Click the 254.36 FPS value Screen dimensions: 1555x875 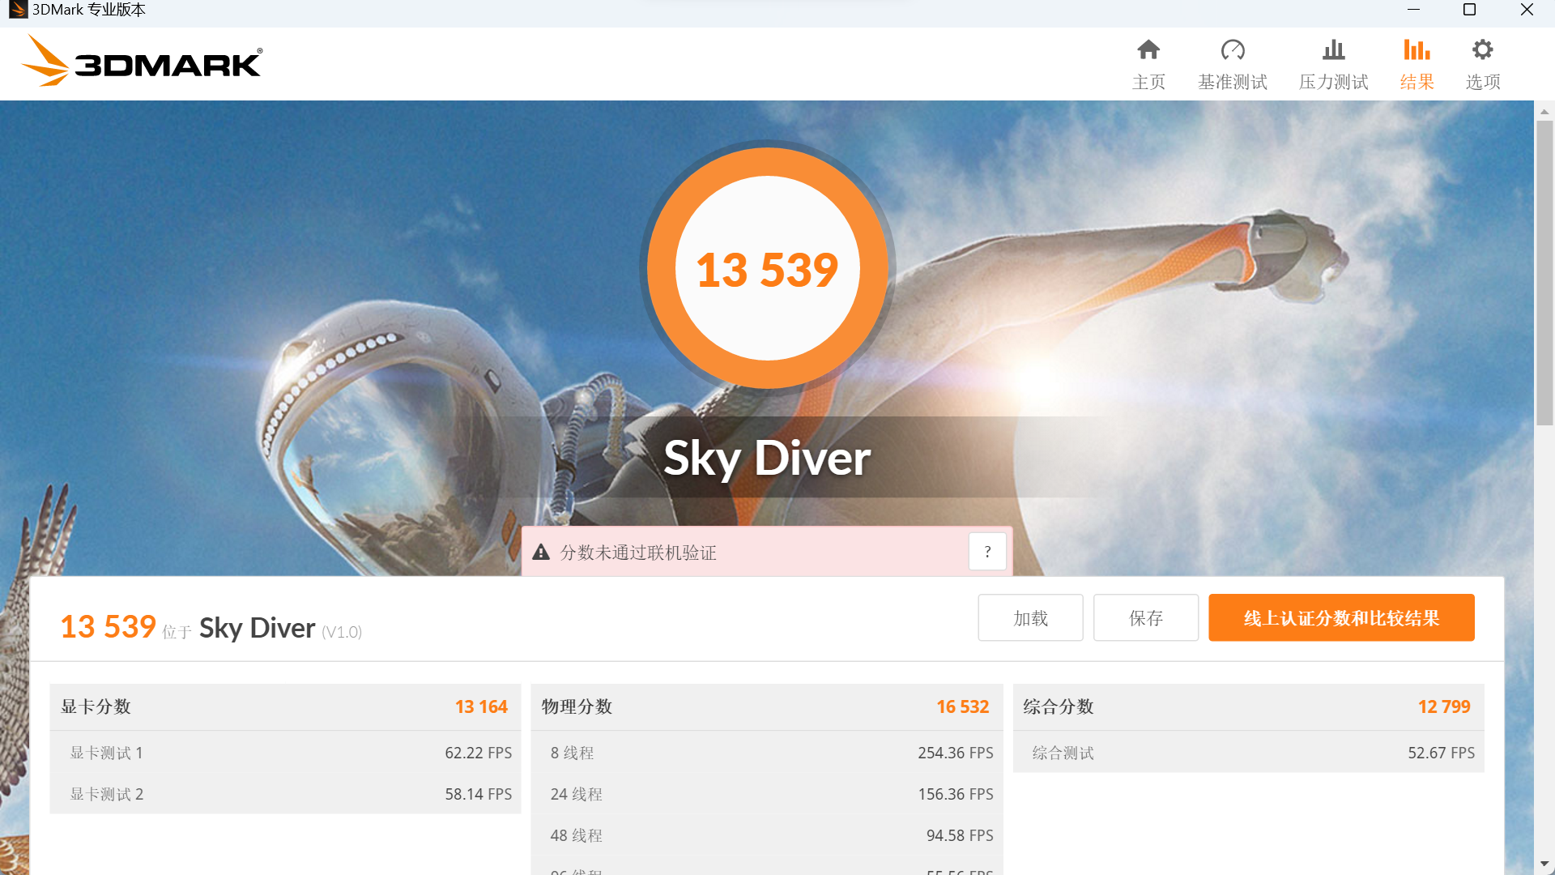pyautogui.click(x=956, y=753)
